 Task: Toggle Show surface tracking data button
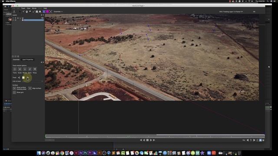click(14, 88)
